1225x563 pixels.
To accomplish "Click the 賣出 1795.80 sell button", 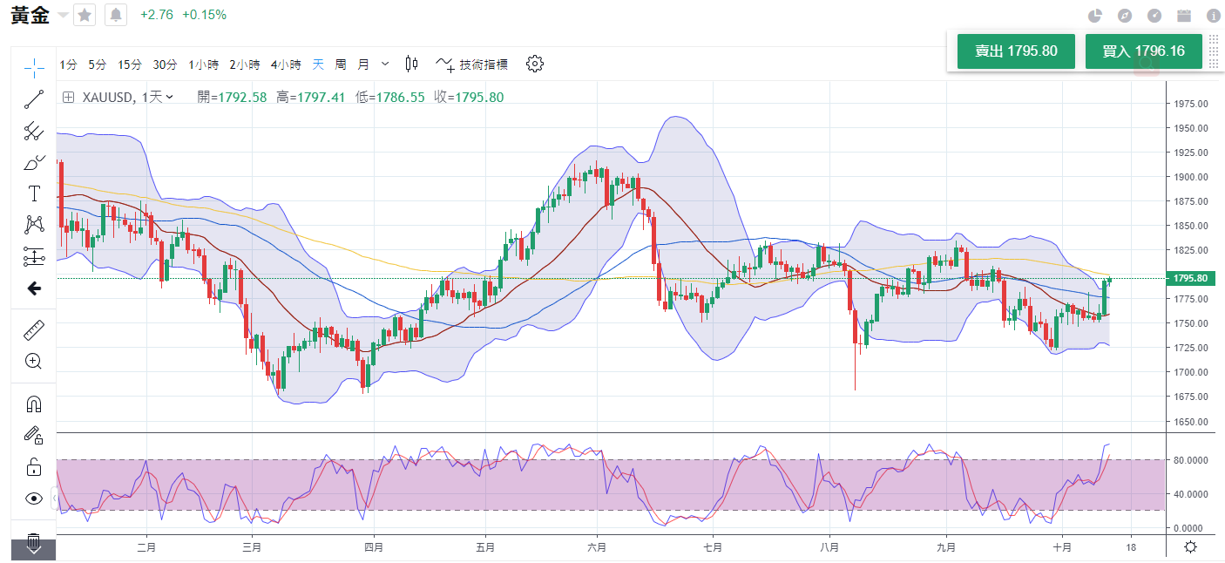I will tap(1015, 51).
